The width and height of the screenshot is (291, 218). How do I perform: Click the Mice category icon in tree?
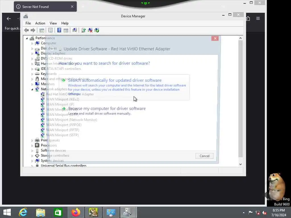click(37, 79)
